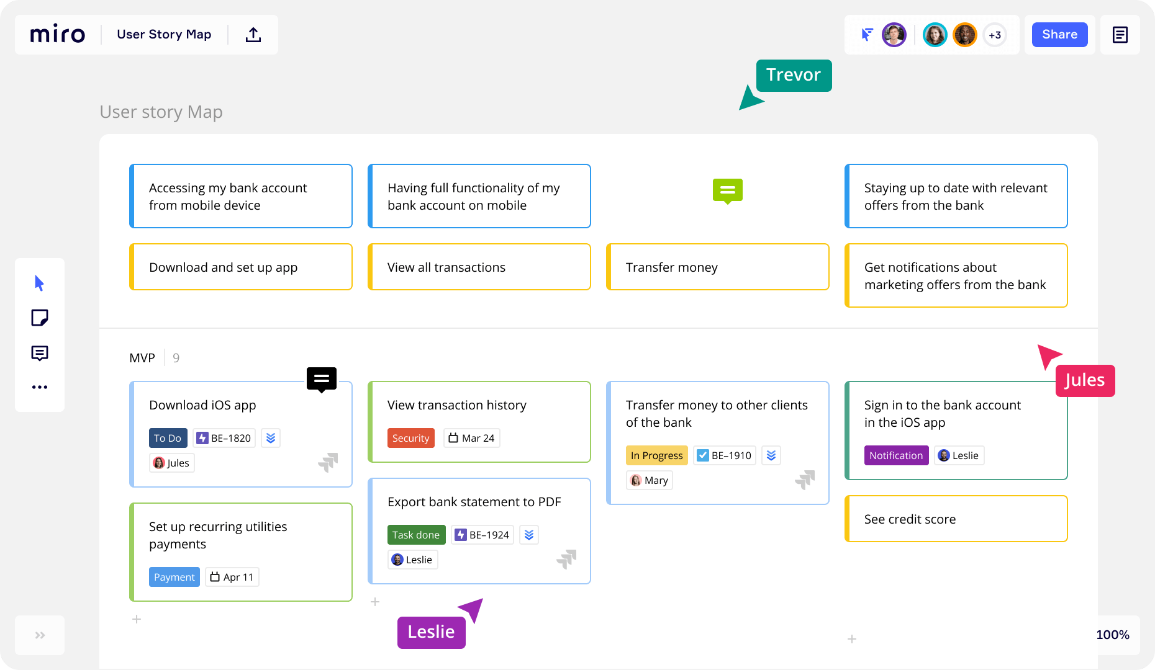Screen dimensions: 1155x670
Task: Expand priority chevron on BE-1924
Action: 529,535
